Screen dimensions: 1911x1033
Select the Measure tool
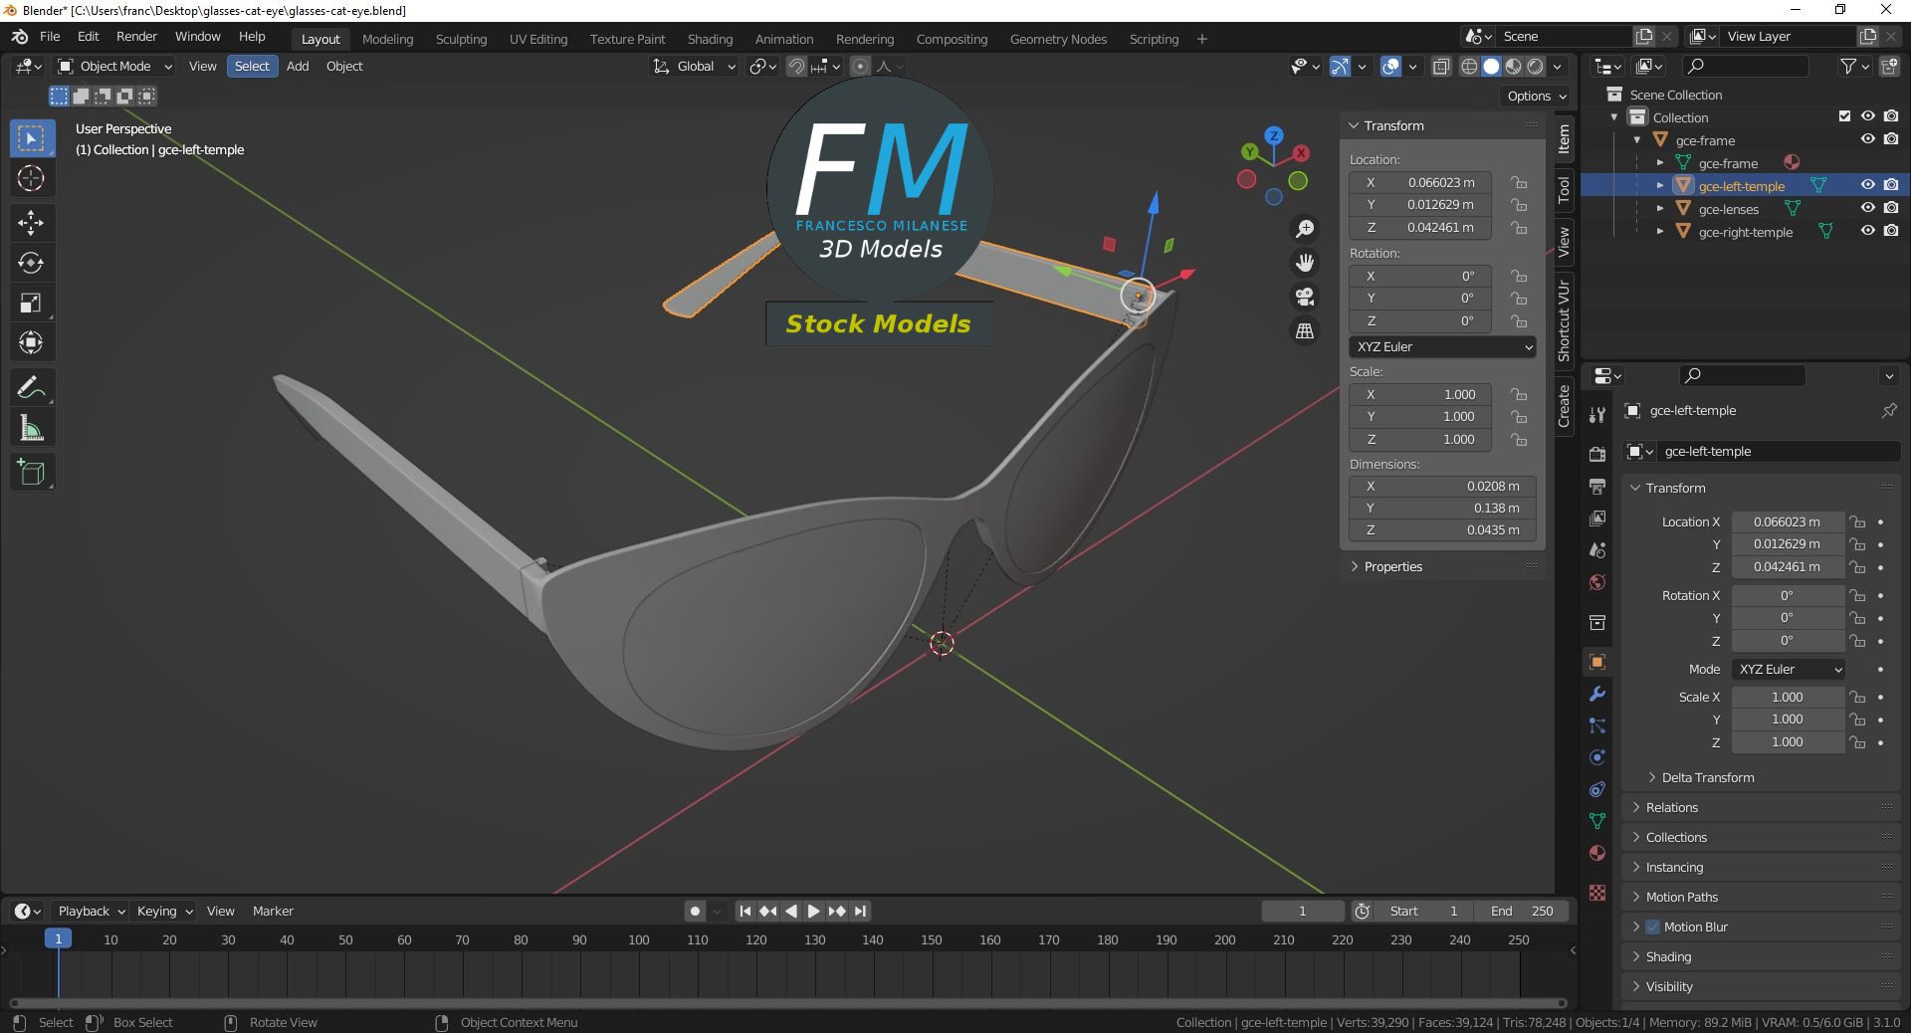click(x=31, y=429)
